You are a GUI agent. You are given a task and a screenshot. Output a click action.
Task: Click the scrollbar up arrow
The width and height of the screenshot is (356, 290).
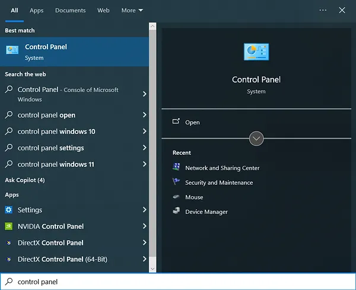[152, 26]
